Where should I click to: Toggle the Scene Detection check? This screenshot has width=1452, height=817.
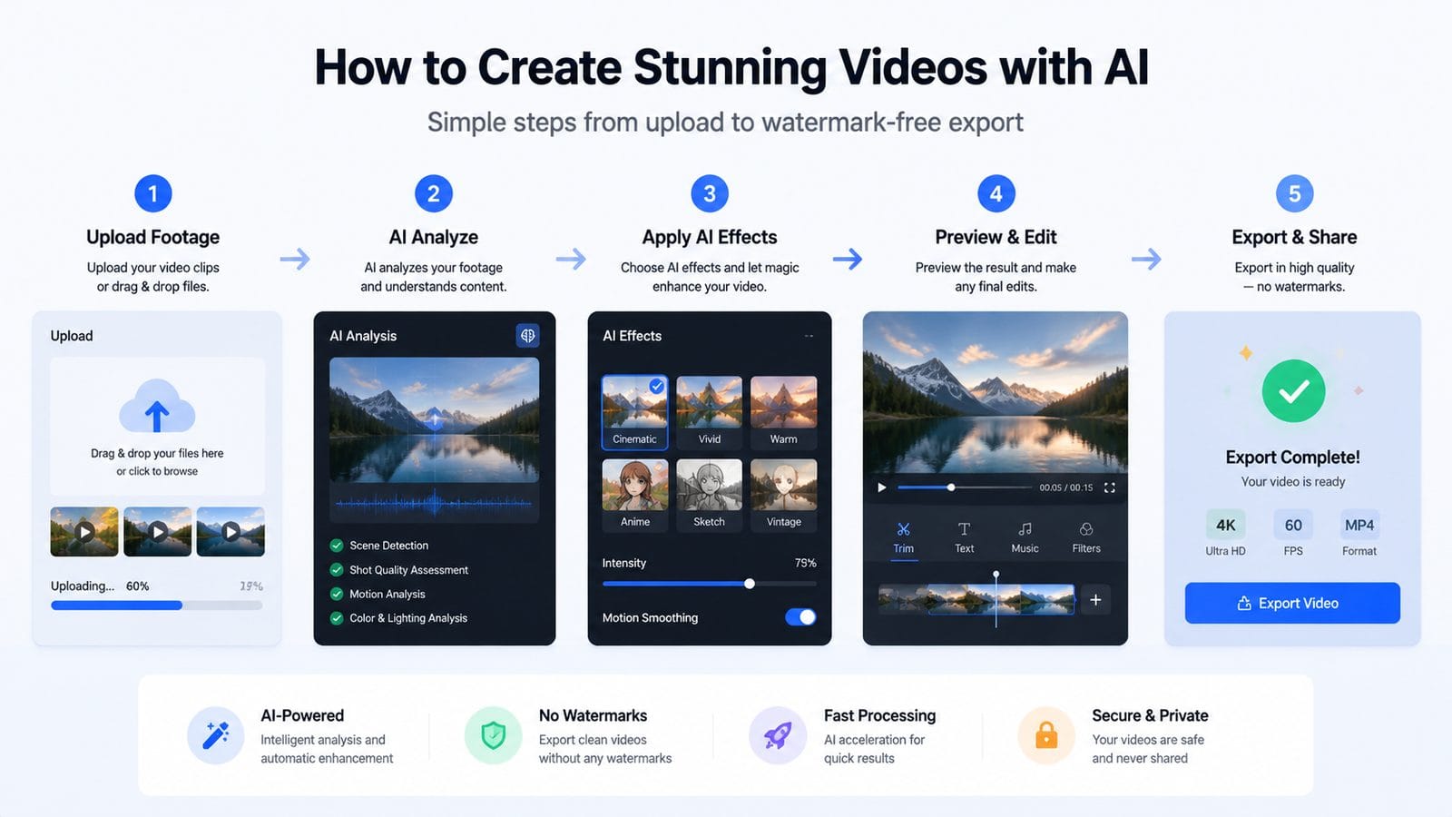coord(337,546)
